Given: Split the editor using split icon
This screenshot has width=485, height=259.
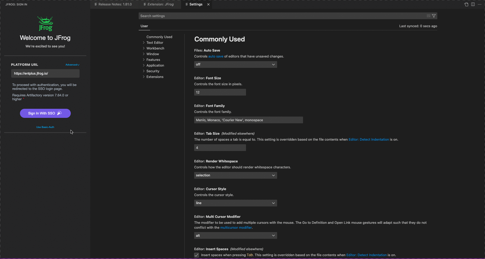Looking at the screenshot, I should 473,4.
